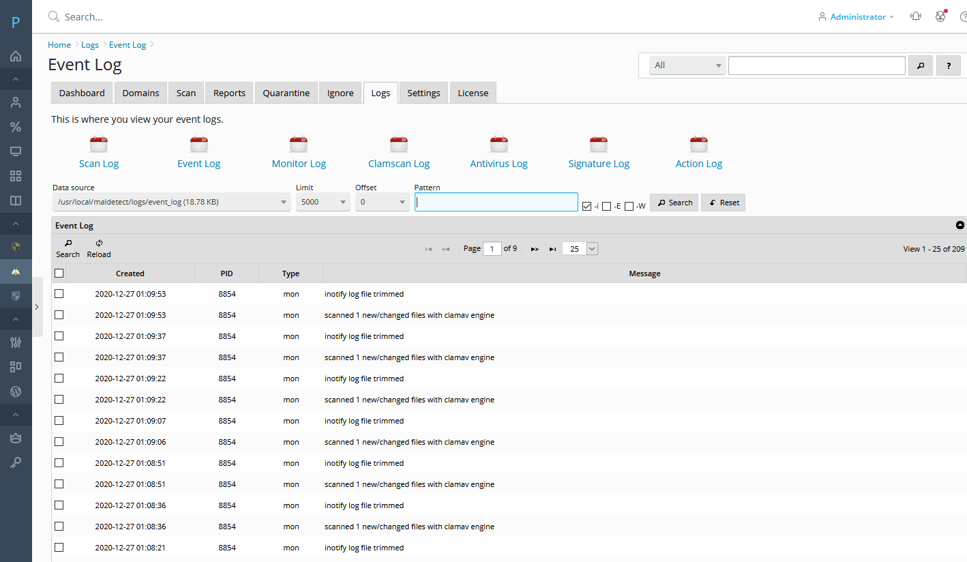Expand the sidebar using the arrow handle
967x562 pixels.
37,307
